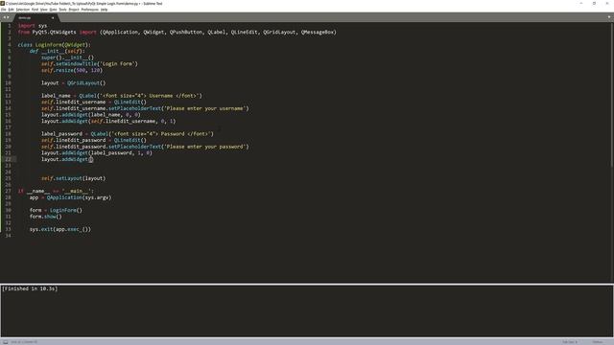This screenshot has width=614, height=345.
Task: Click line number 34 in the gutter
Action: [9, 236]
